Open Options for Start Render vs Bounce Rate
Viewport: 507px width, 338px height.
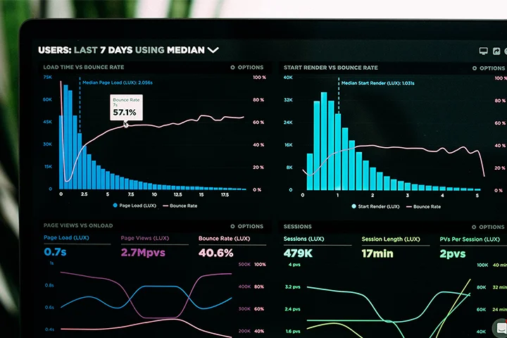click(x=489, y=68)
